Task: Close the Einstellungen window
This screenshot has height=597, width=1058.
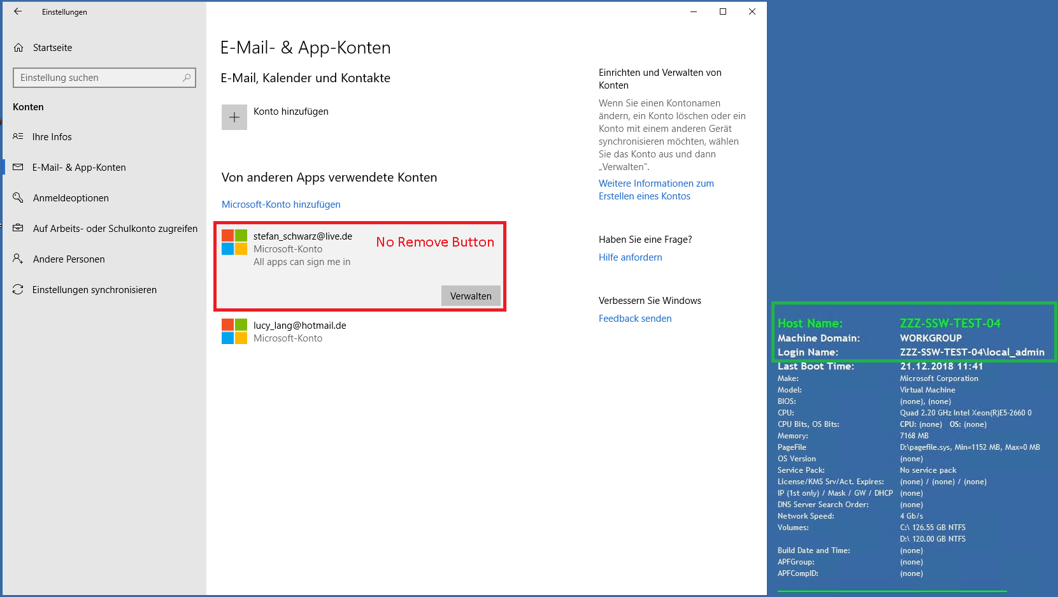Action: click(x=752, y=11)
